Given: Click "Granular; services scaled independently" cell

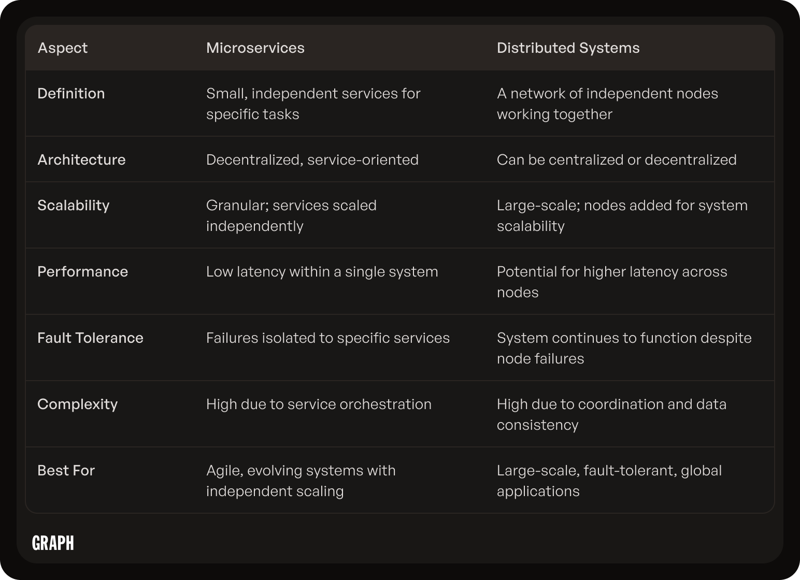Looking at the screenshot, I should (x=291, y=215).
